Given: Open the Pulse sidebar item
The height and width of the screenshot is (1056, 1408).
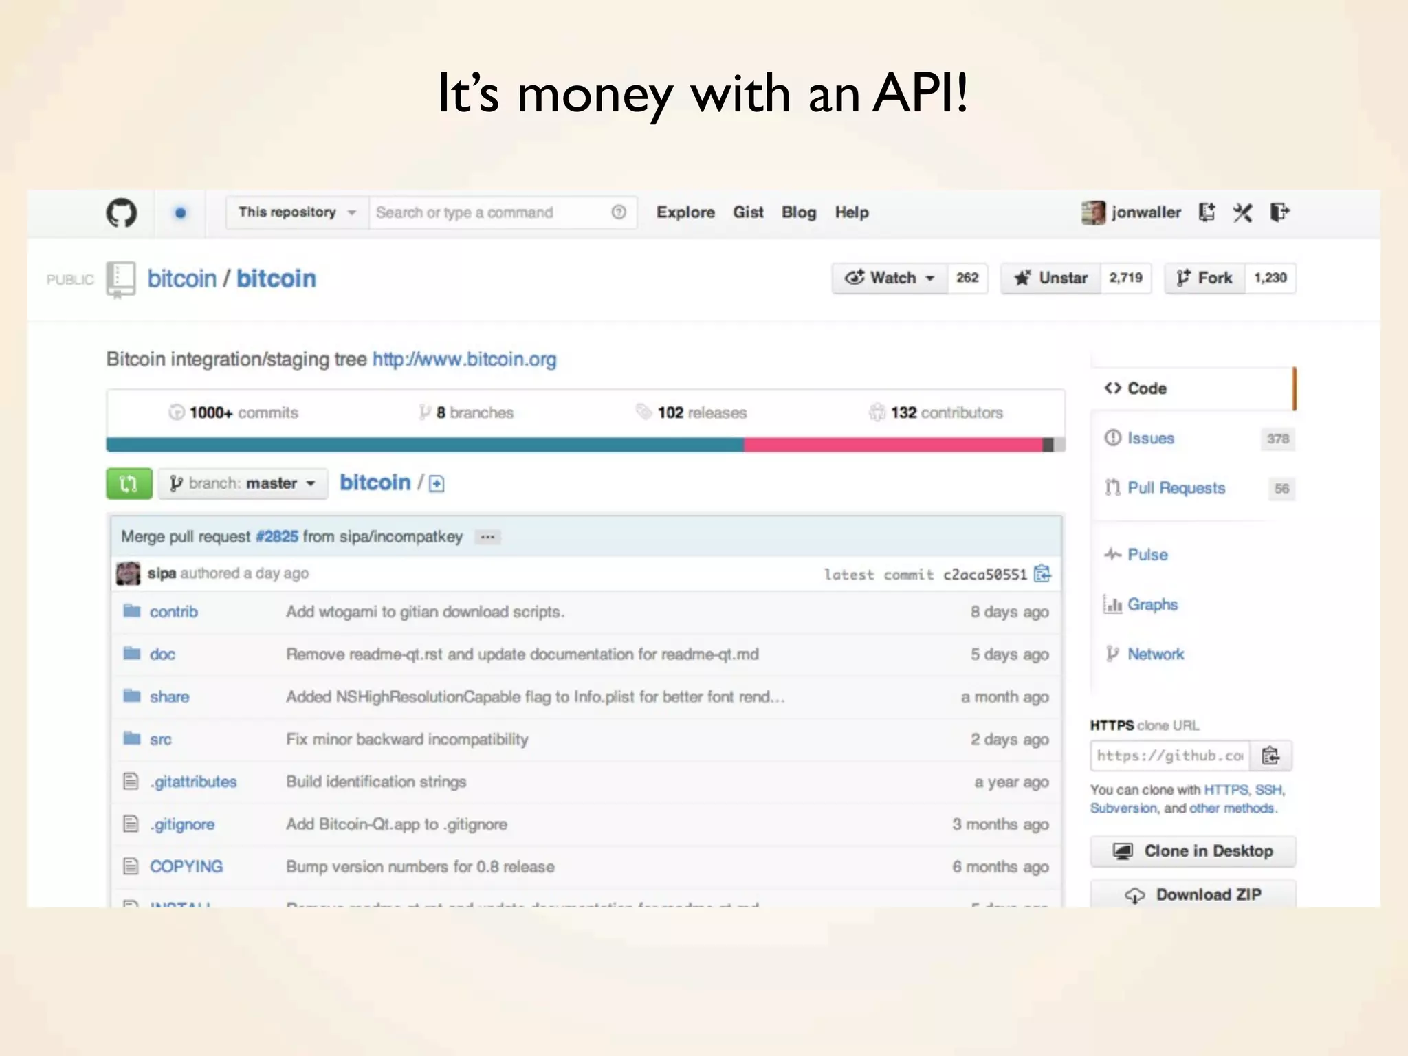Looking at the screenshot, I should point(1136,554).
